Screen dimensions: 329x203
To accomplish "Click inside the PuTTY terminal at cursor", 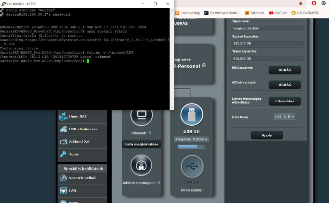I will (88, 61).
